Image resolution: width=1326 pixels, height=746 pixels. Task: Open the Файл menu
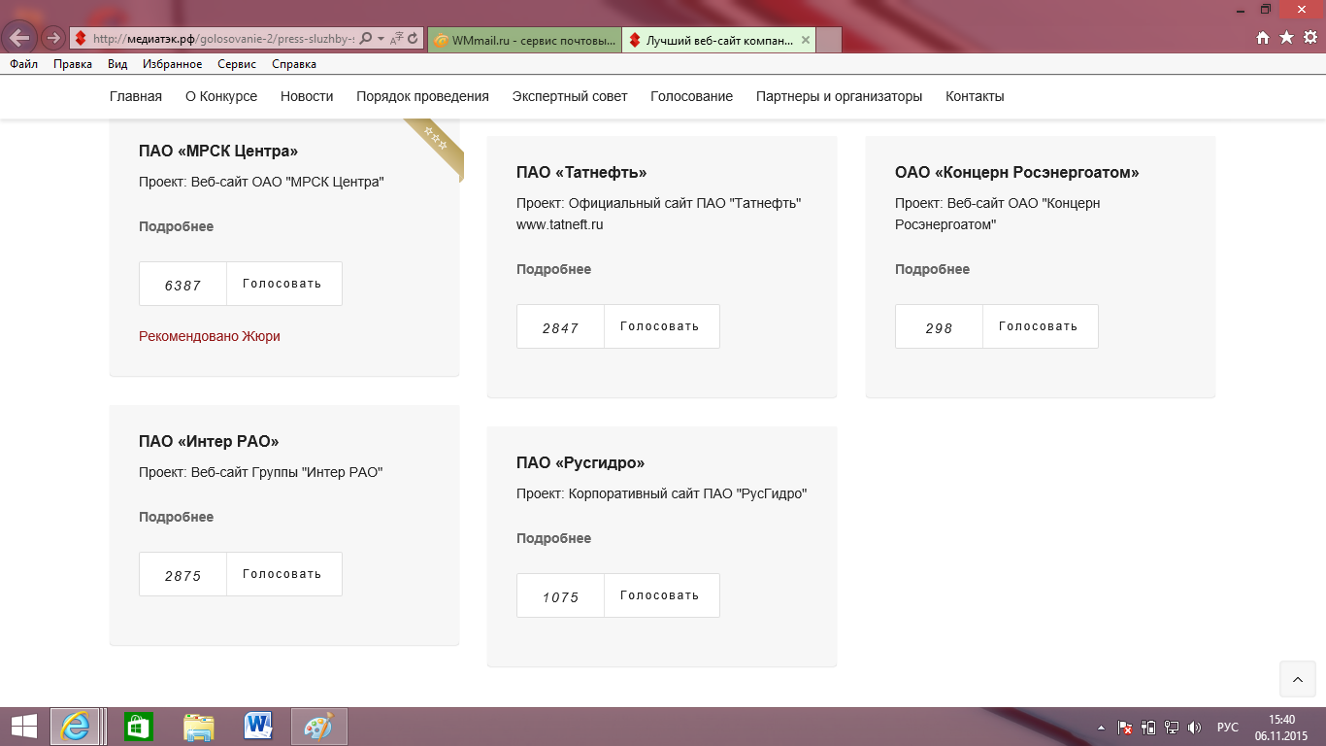[x=24, y=64]
